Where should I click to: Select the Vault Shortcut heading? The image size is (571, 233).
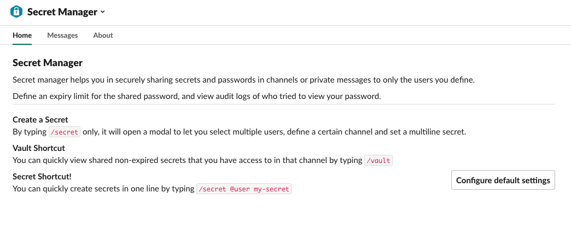(x=38, y=148)
